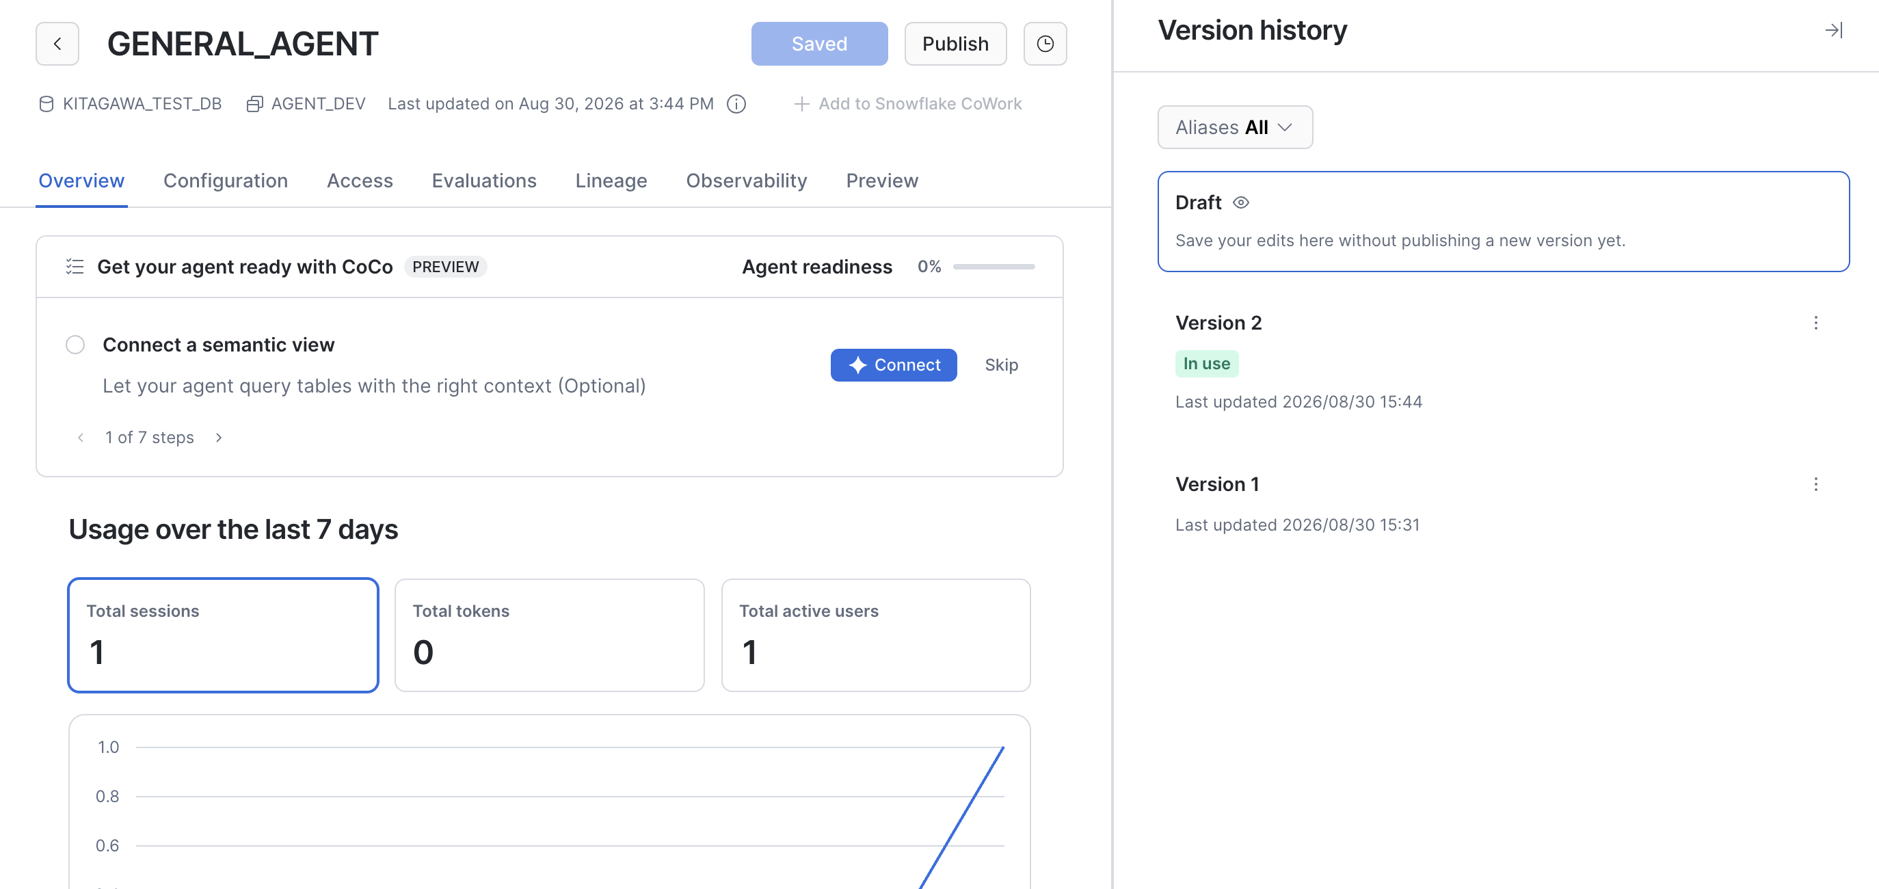Screen dimensions: 1879x889
Task: Open the Lineage tab
Action: [611, 181]
